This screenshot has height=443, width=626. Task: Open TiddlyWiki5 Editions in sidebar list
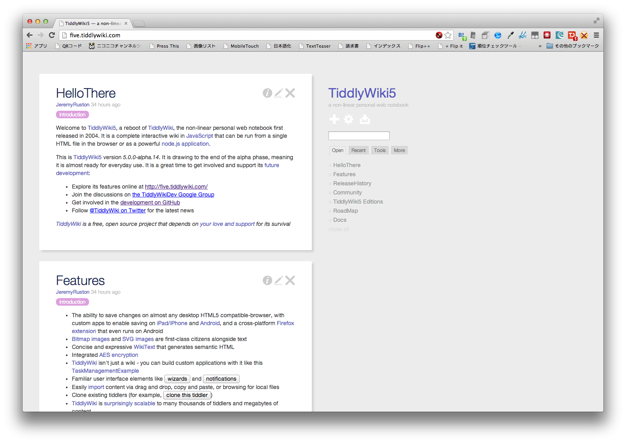pos(358,202)
